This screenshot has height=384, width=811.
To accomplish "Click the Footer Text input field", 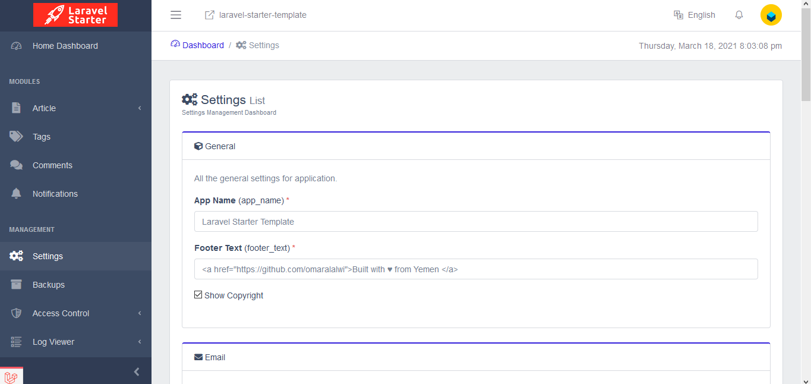I will [475, 269].
